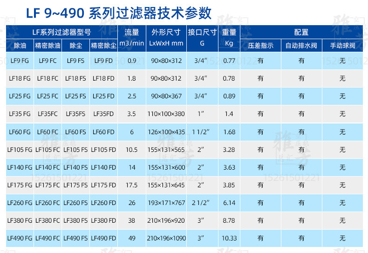Click the 外形尺寸 header cell

166,38
